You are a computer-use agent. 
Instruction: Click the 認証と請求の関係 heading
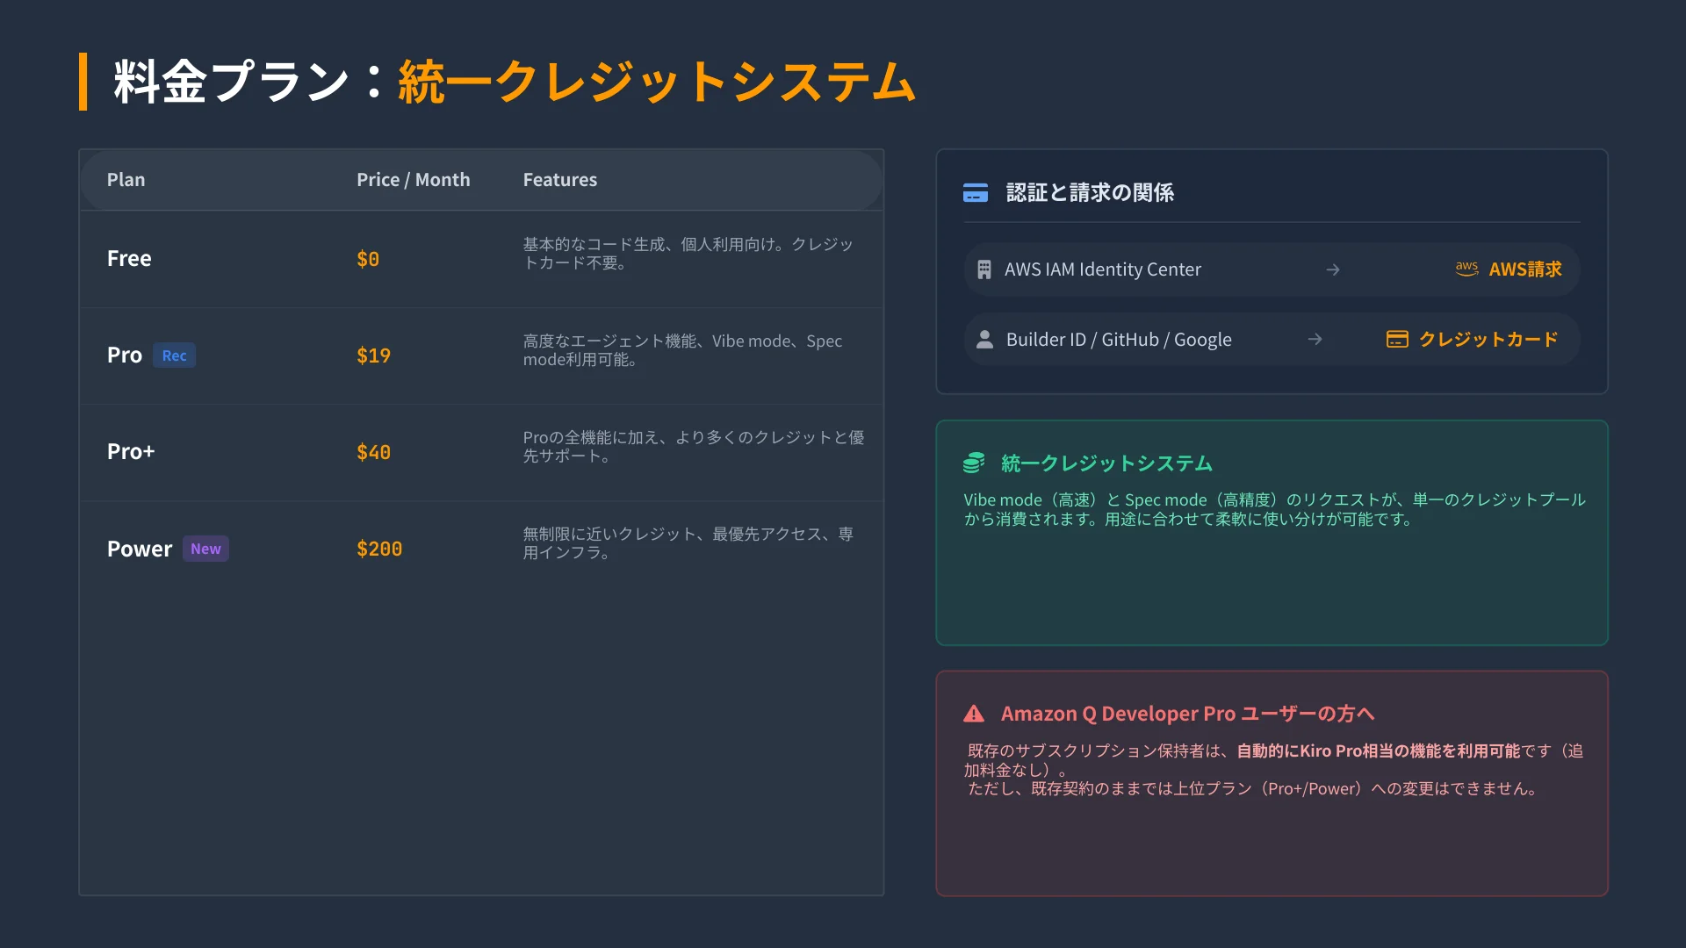(x=1090, y=193)
